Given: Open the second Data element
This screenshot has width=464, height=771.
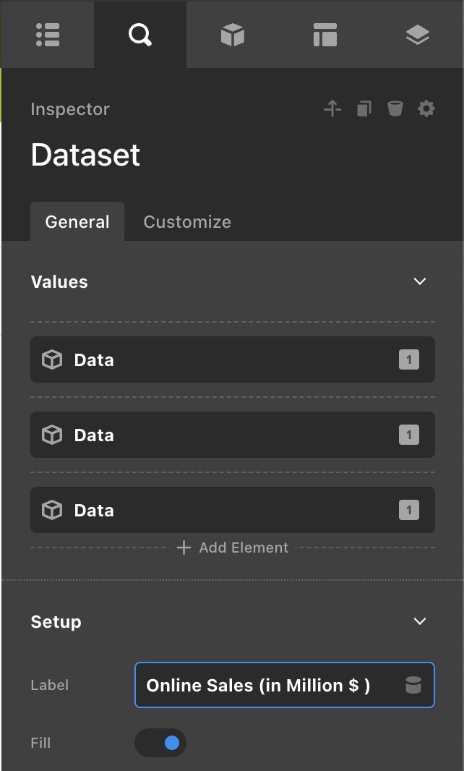Looking at the screenshot, I should click(217, 435).
